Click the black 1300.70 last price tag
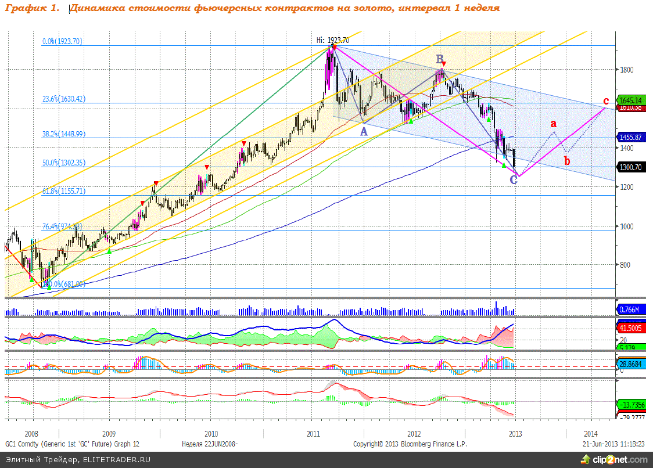The image size is (653, 468). (631, 167)
